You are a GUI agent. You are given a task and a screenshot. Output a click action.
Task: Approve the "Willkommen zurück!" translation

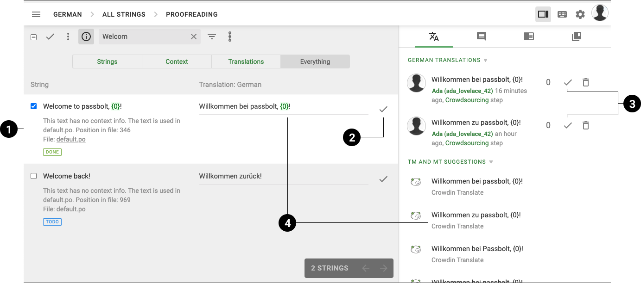[383, 179]
